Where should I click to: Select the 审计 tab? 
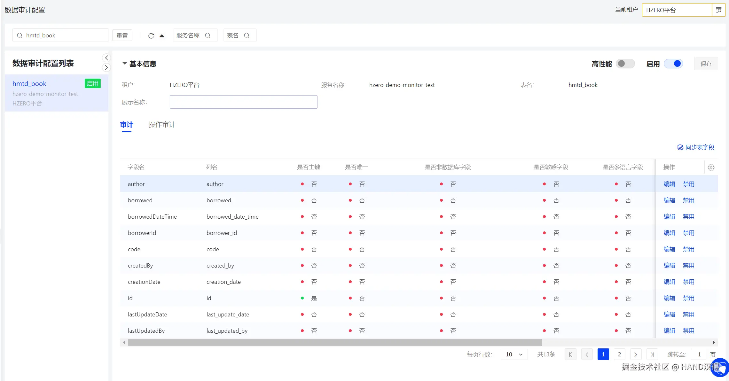coord(127,125)
